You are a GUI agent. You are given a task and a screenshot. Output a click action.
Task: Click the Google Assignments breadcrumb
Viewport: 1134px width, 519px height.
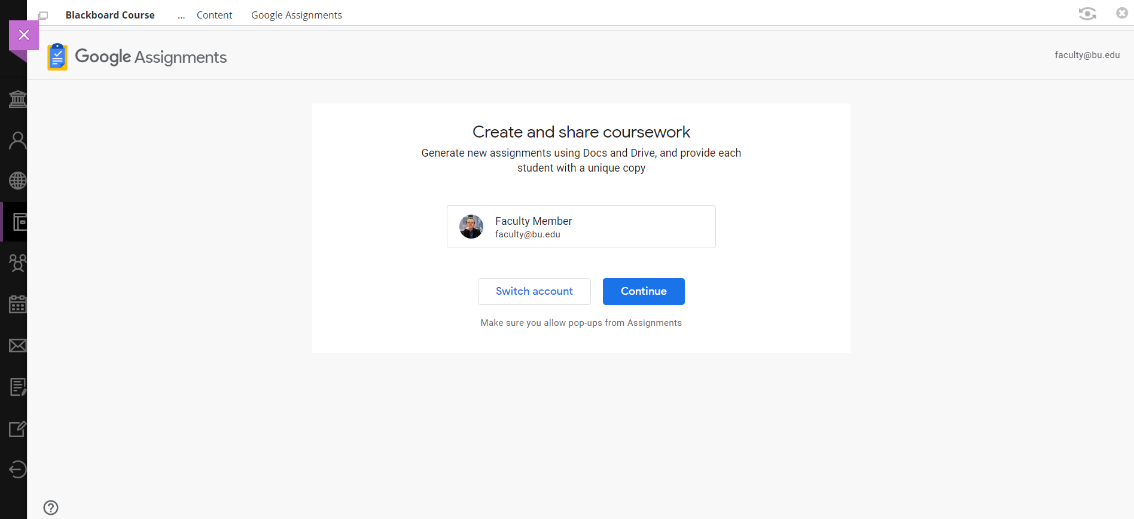coord(297,15)
